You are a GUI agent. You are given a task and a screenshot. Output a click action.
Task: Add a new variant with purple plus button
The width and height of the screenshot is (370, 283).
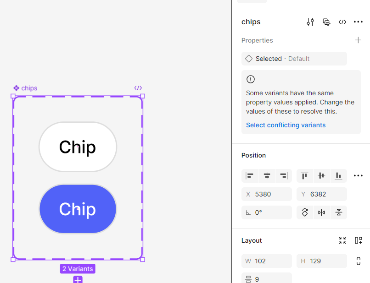(78, 279)
